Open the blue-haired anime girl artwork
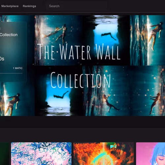 (150, 153)
